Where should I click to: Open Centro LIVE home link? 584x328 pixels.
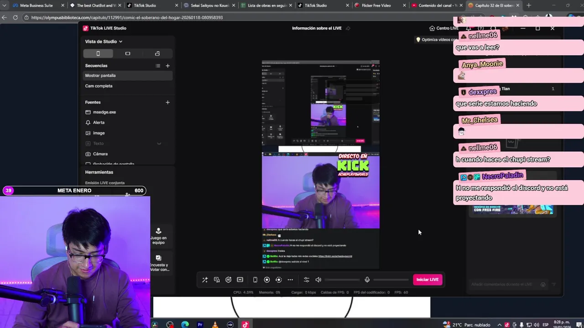444,28
